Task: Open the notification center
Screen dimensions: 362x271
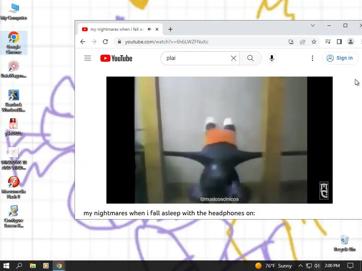Action: [350, 266]
